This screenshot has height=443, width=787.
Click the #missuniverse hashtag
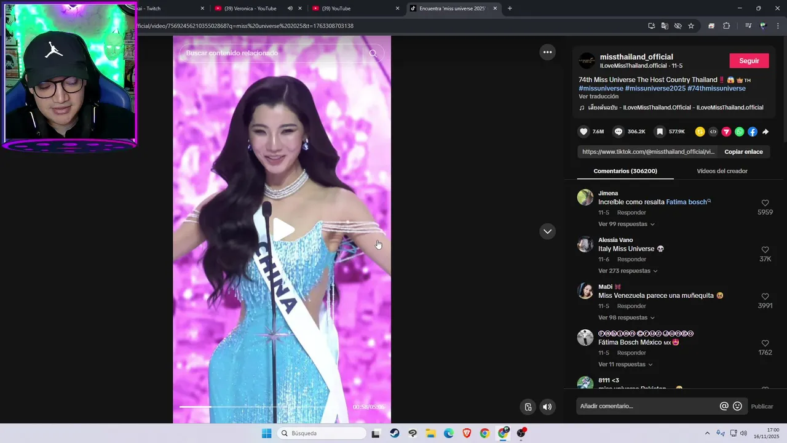pyautogui.click(x=601, y=89)
